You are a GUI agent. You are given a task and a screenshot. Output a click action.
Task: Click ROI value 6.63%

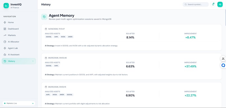click(x=130, y=66)
